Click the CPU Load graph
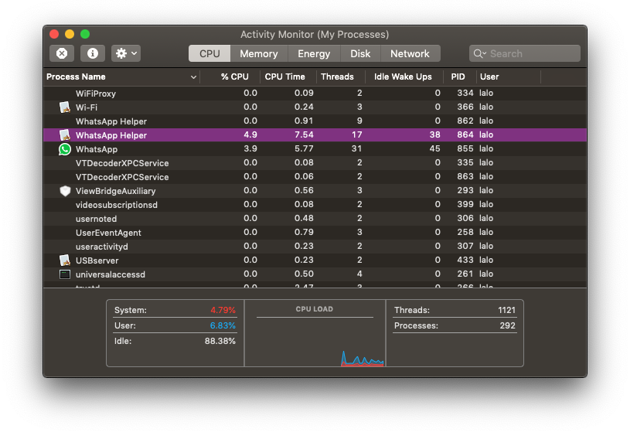The height and width of the screenshot is (446, 637). [x=315, y=340]
